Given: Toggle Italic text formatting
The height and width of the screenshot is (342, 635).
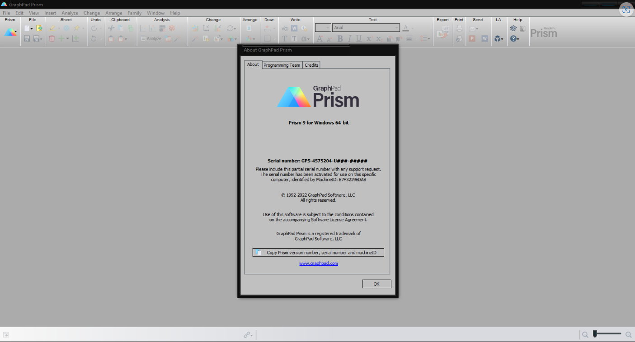Looking at the screenshot, I should 349,39.
